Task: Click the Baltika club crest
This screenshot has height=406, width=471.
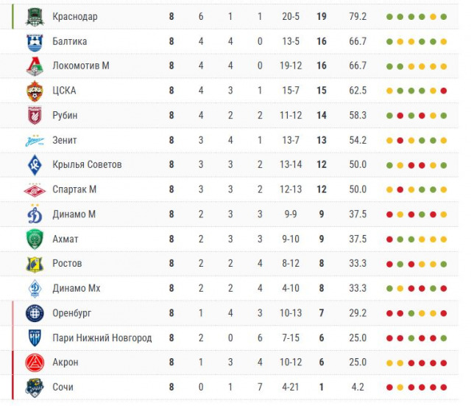Action: (x=35, y=41)
